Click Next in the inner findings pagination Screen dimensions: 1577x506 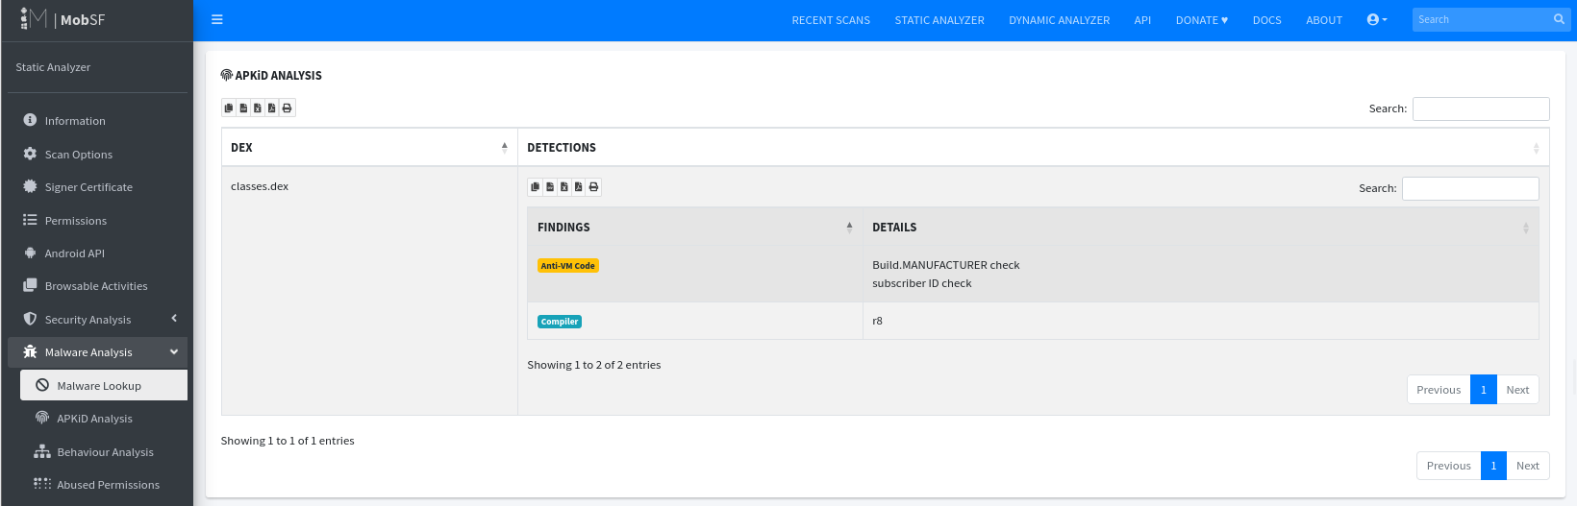click(x=1517, y=390)
